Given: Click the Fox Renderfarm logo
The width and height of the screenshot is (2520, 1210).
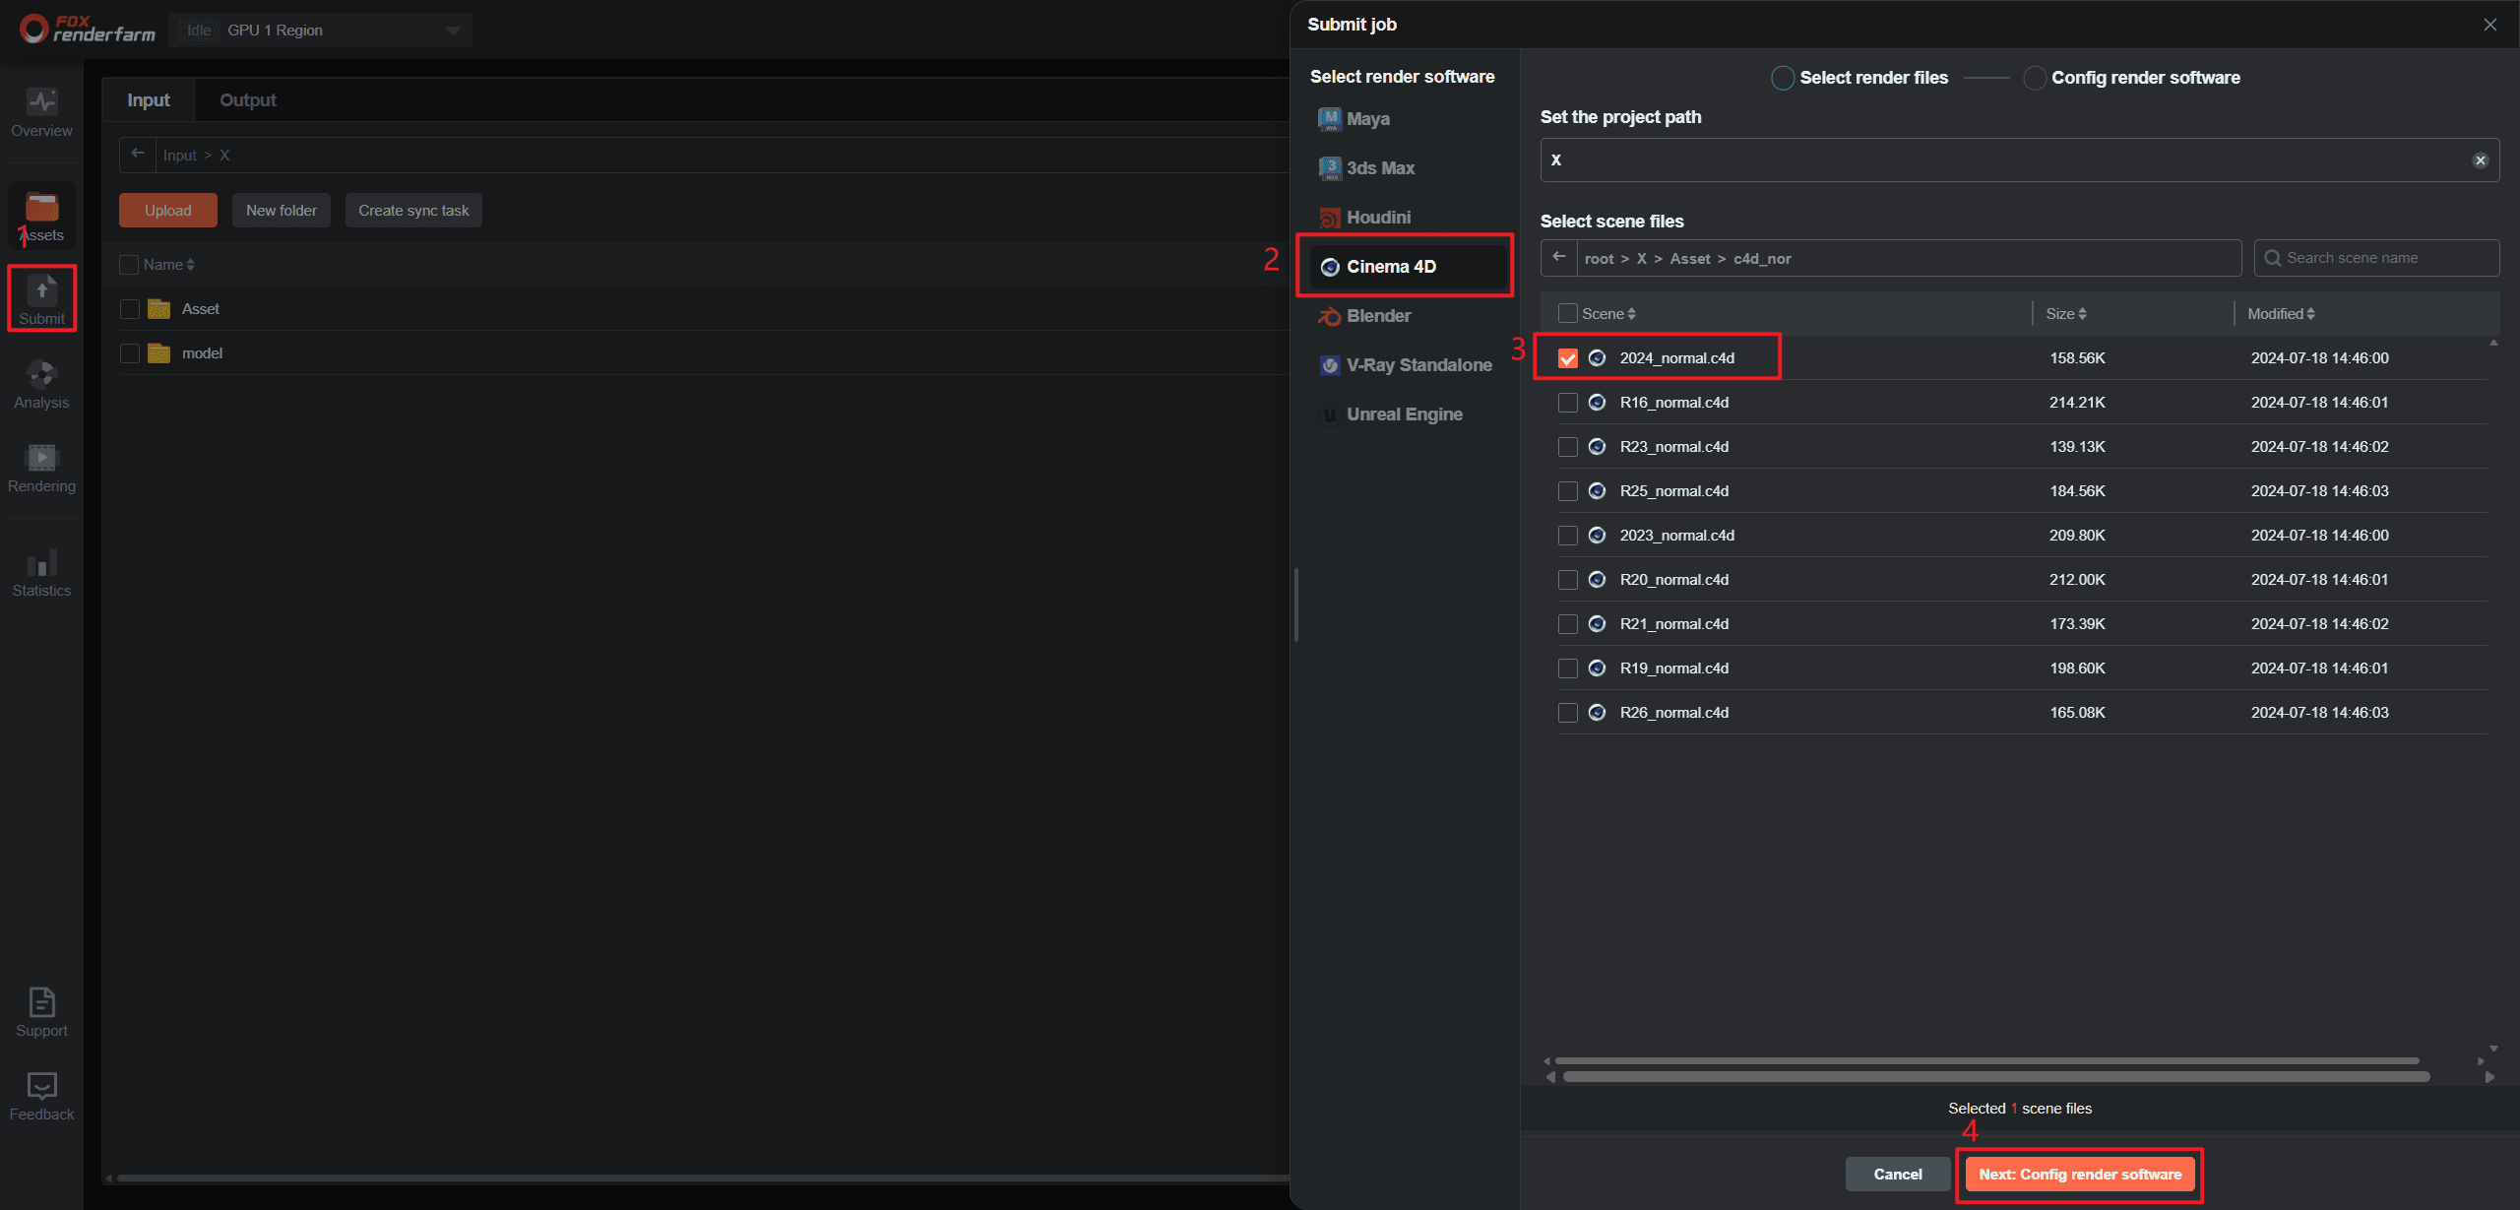Looking at the screenshot, I should coord(88,29).
